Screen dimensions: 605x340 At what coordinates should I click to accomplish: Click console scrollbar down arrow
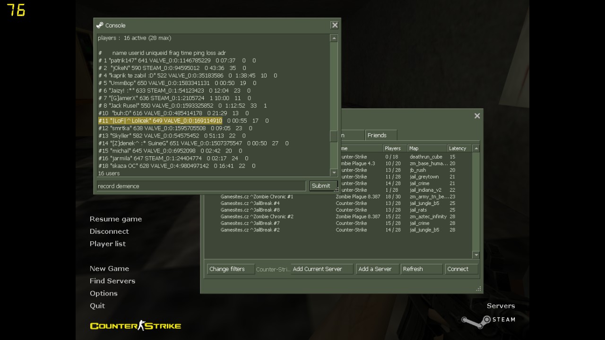pos(334,173)
